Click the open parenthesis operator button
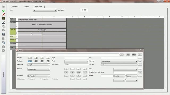This screenshot has width=170, height=95. click(66, 69)
